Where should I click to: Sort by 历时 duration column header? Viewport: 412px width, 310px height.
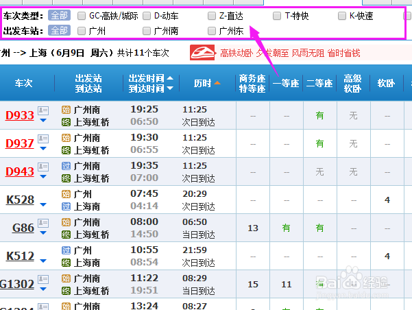tap(207, 84)
